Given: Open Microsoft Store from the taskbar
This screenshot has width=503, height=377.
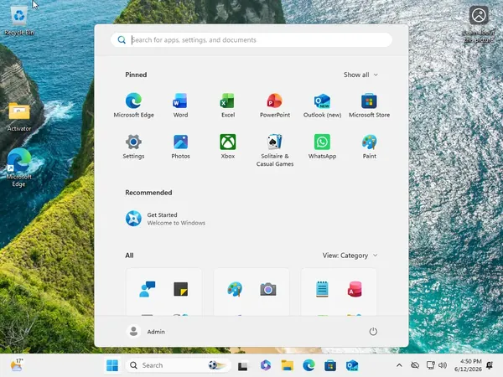Looking at the screenshot, I should click(330, 365).
